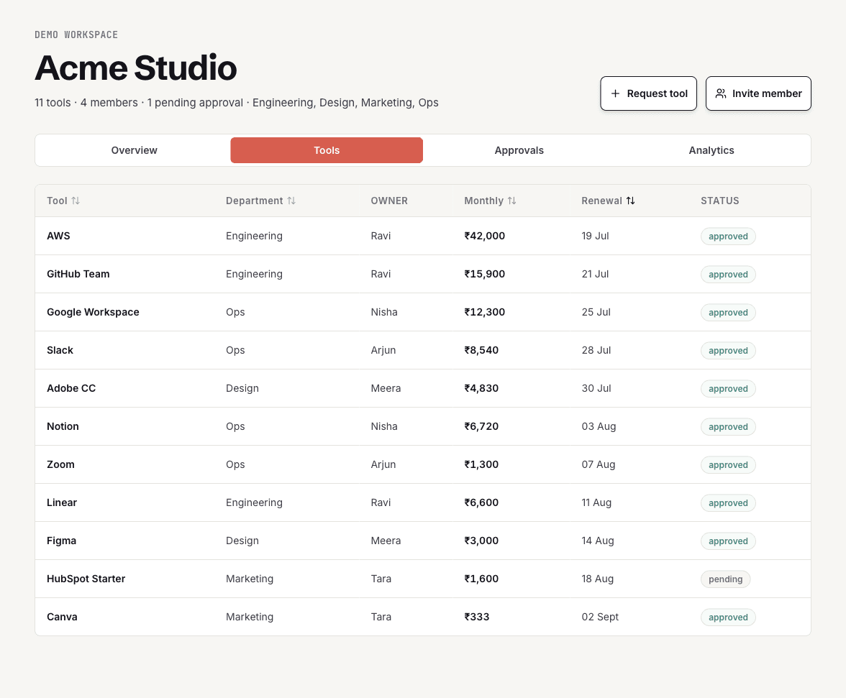This screenshot has height=698, width=846.
Task: Click the 11 tools summary line
Action: coord(236,102)
